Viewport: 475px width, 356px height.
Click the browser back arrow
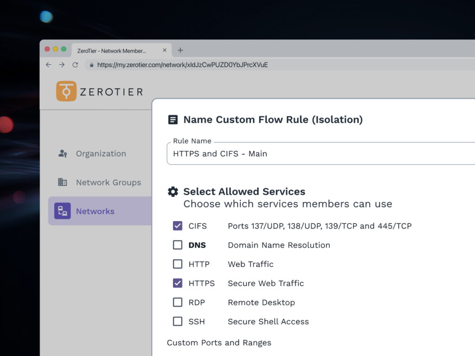(x=49, y=65)
